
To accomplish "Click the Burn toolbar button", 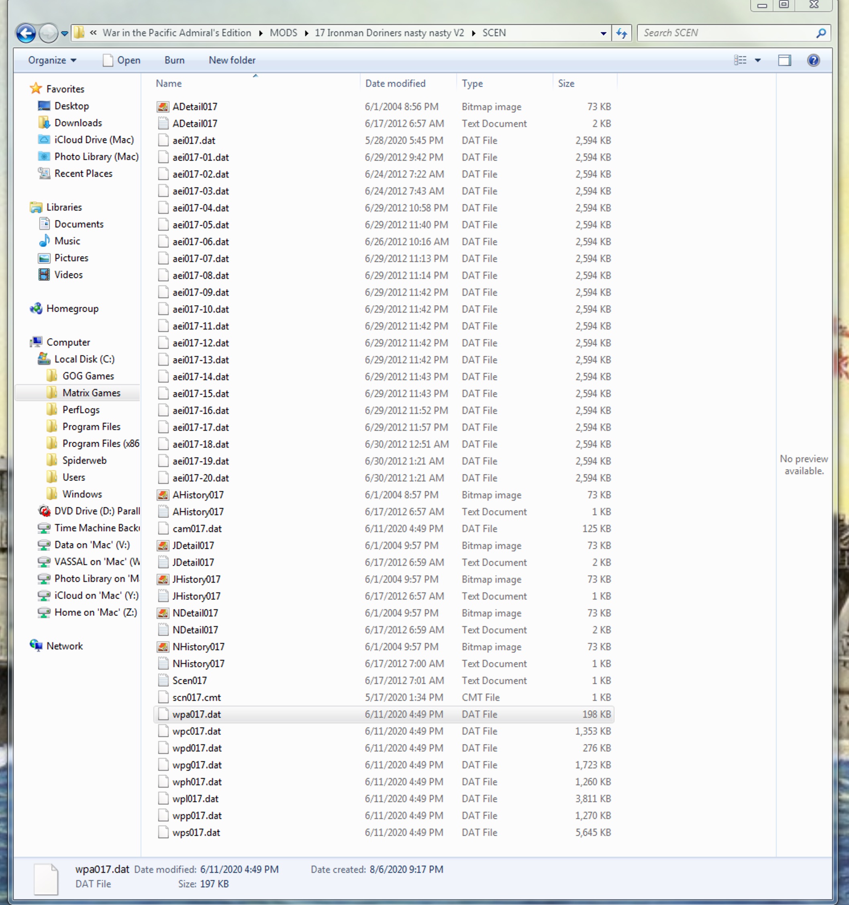I will click(174, 60).
